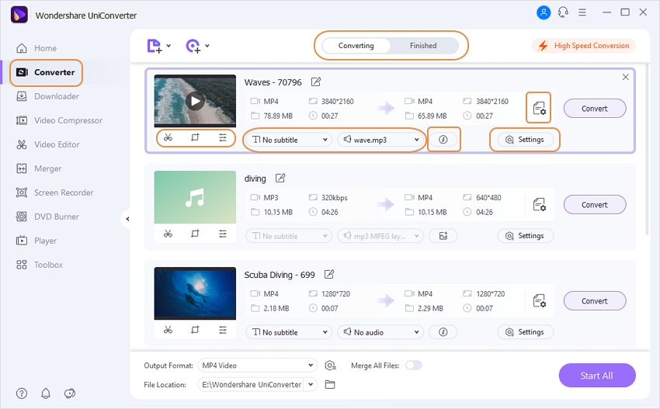Click the crop icon under diving file
Viewport: 660px width, 409px height.
(195, 234)
